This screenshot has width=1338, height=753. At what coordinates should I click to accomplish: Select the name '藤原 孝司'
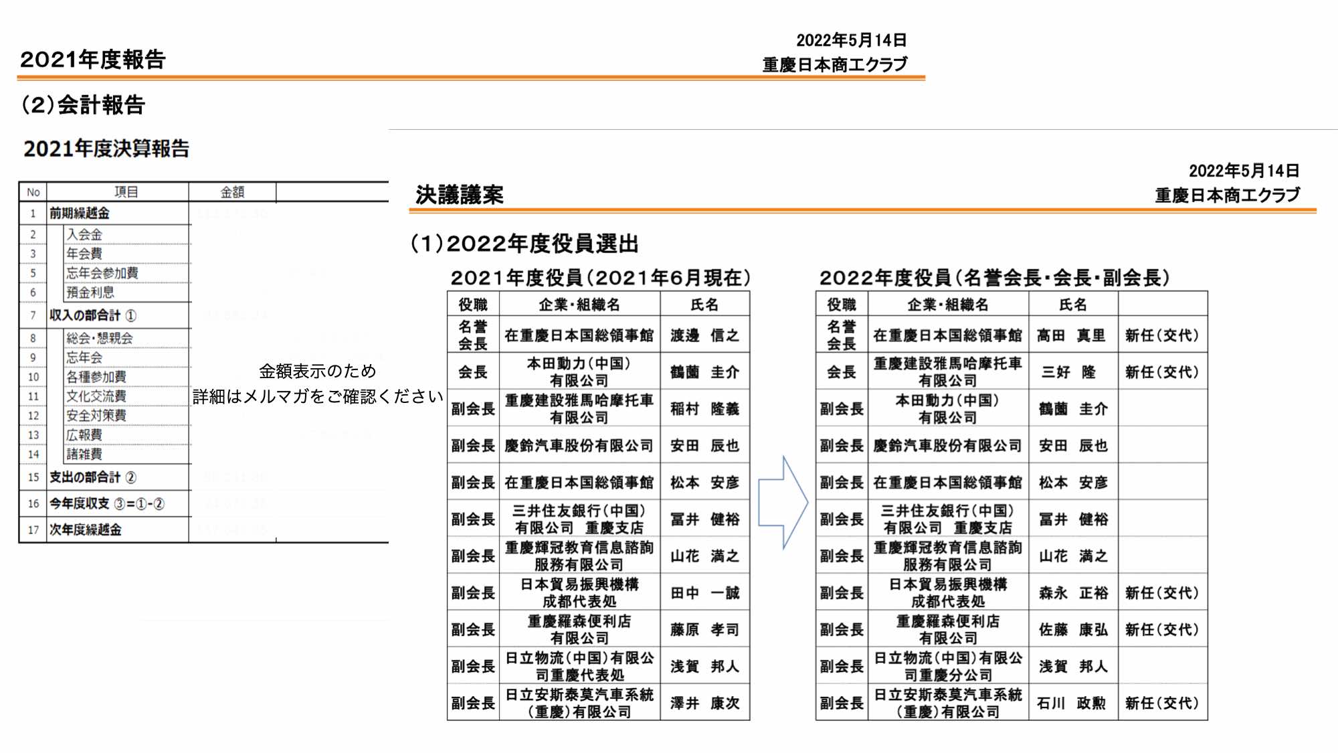point(704,630)
